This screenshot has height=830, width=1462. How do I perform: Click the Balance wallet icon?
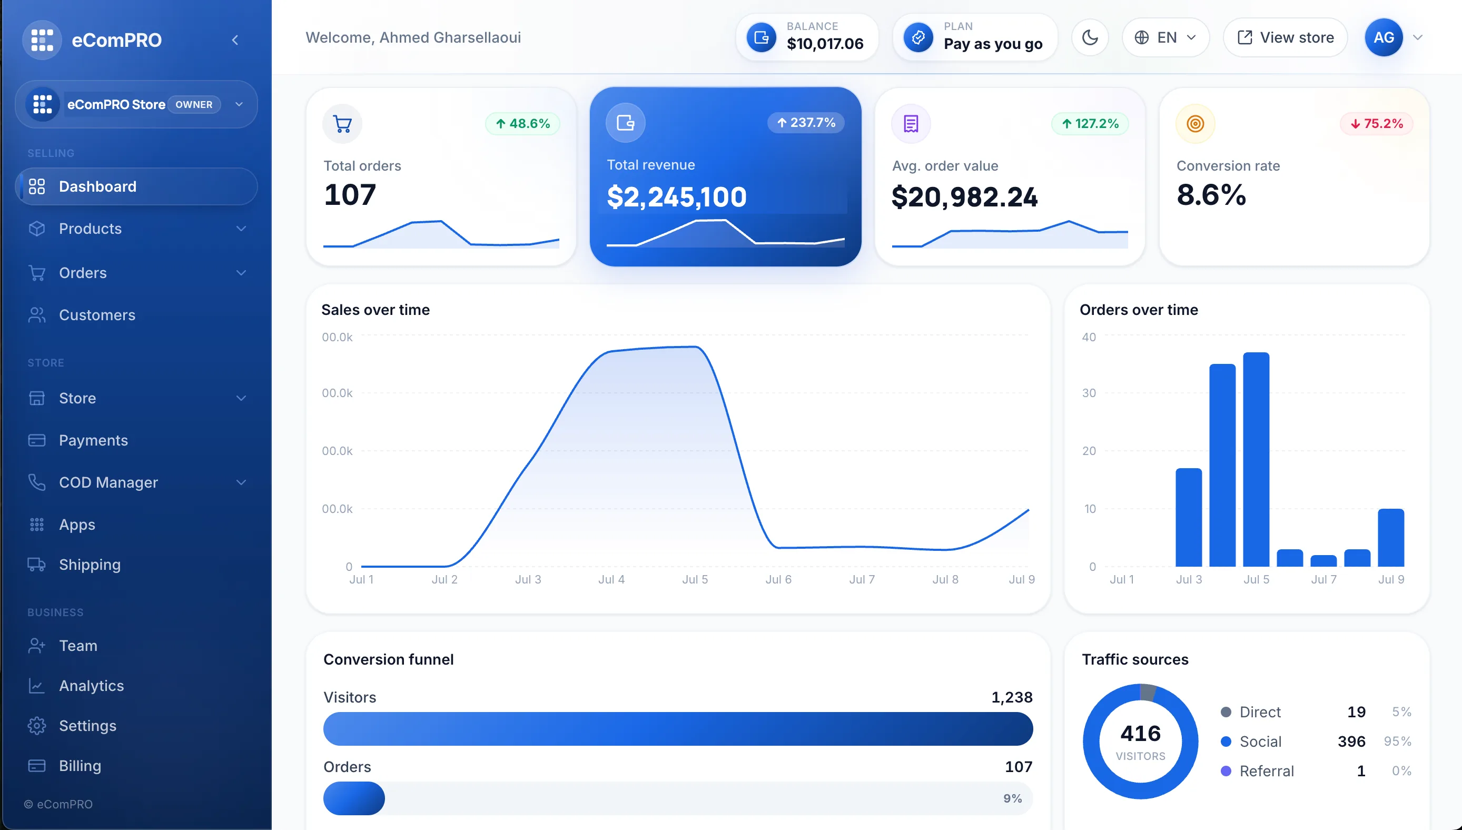(762, 37)
